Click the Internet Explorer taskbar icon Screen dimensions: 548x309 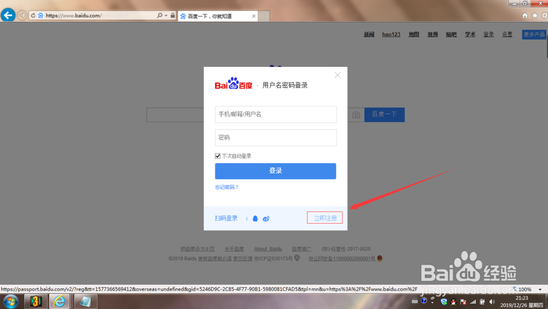(59, 301)
